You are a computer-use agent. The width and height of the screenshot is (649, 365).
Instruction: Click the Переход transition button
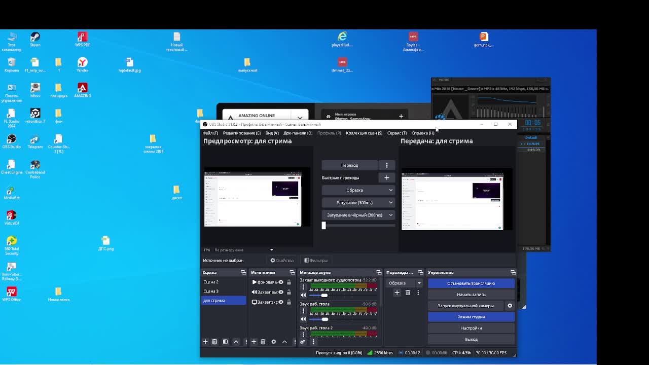[x=350, y=165]
